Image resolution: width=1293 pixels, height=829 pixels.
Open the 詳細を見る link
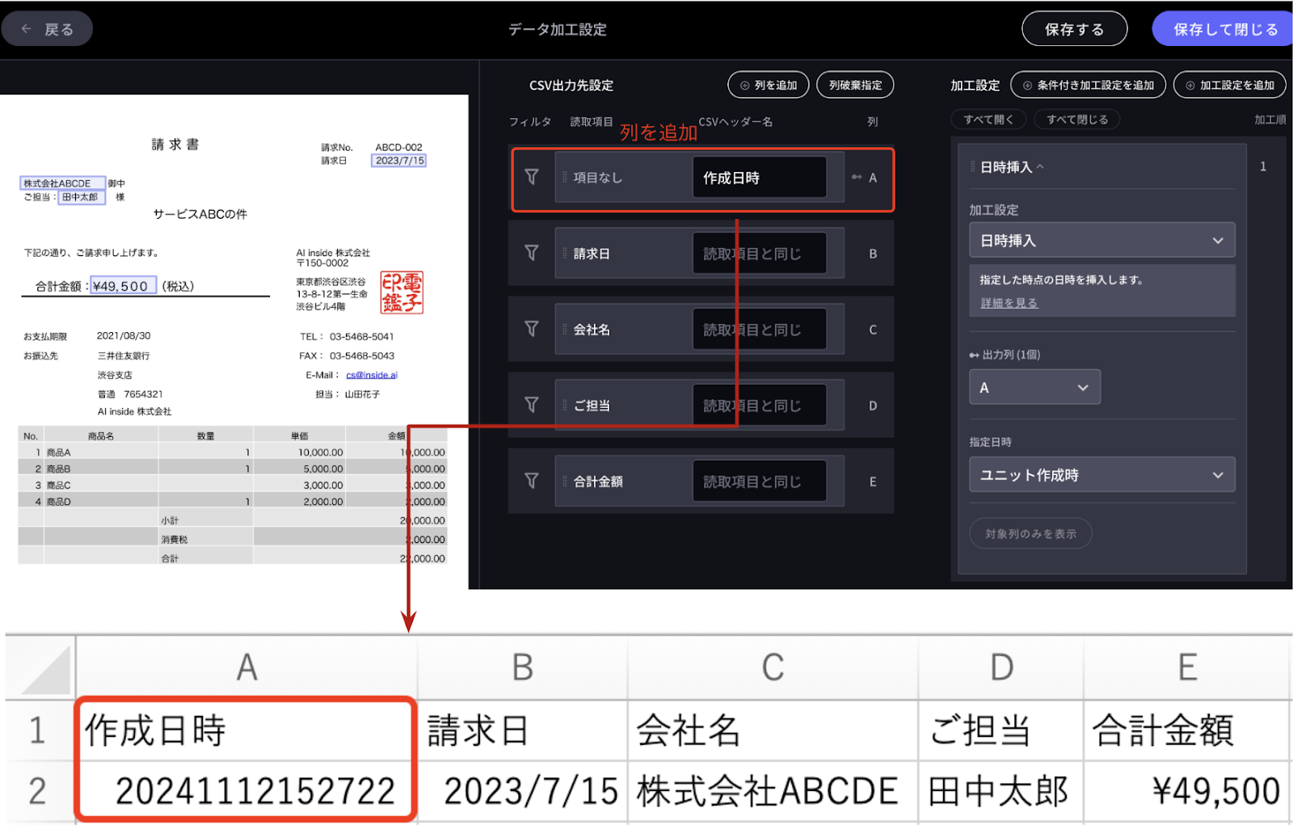1009,303
